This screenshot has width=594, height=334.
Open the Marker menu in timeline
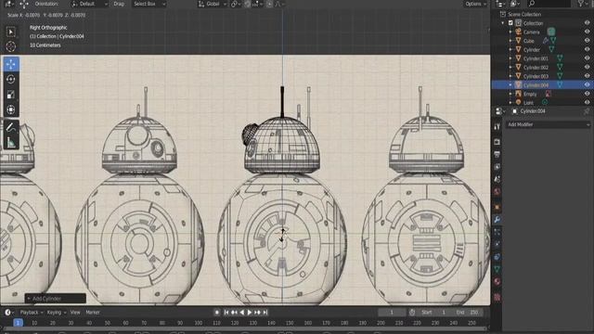tap(93, 313)
